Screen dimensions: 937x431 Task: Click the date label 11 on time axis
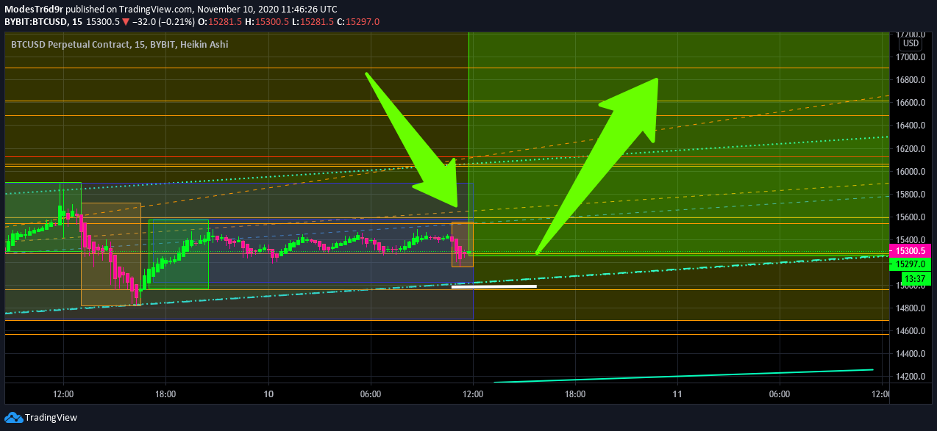click(x=677, y=394)
